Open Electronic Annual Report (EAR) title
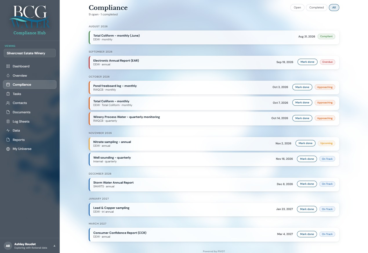 pos(116,61)
